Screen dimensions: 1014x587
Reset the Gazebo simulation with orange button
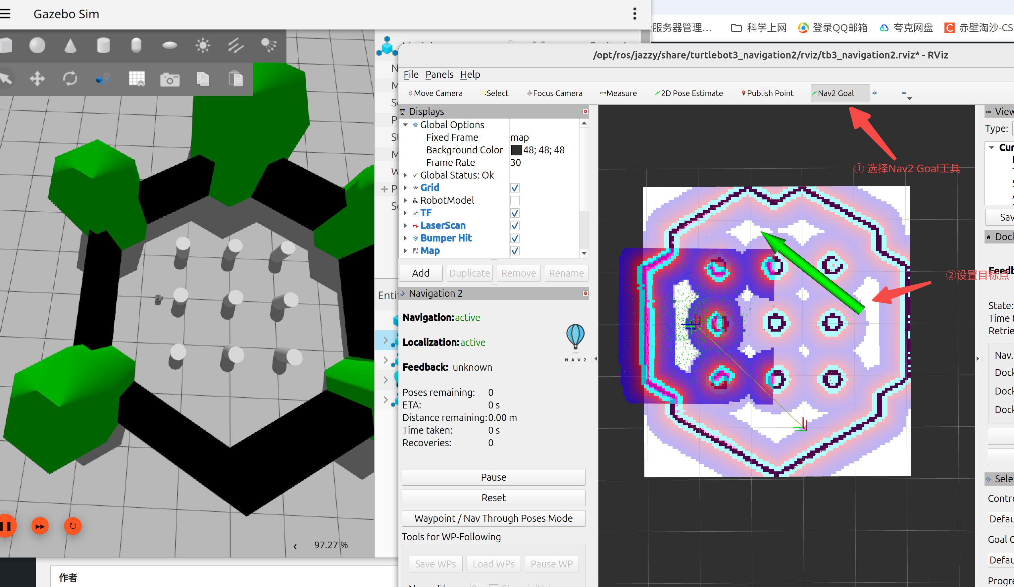pyautogui.click(x=73, y=526)
